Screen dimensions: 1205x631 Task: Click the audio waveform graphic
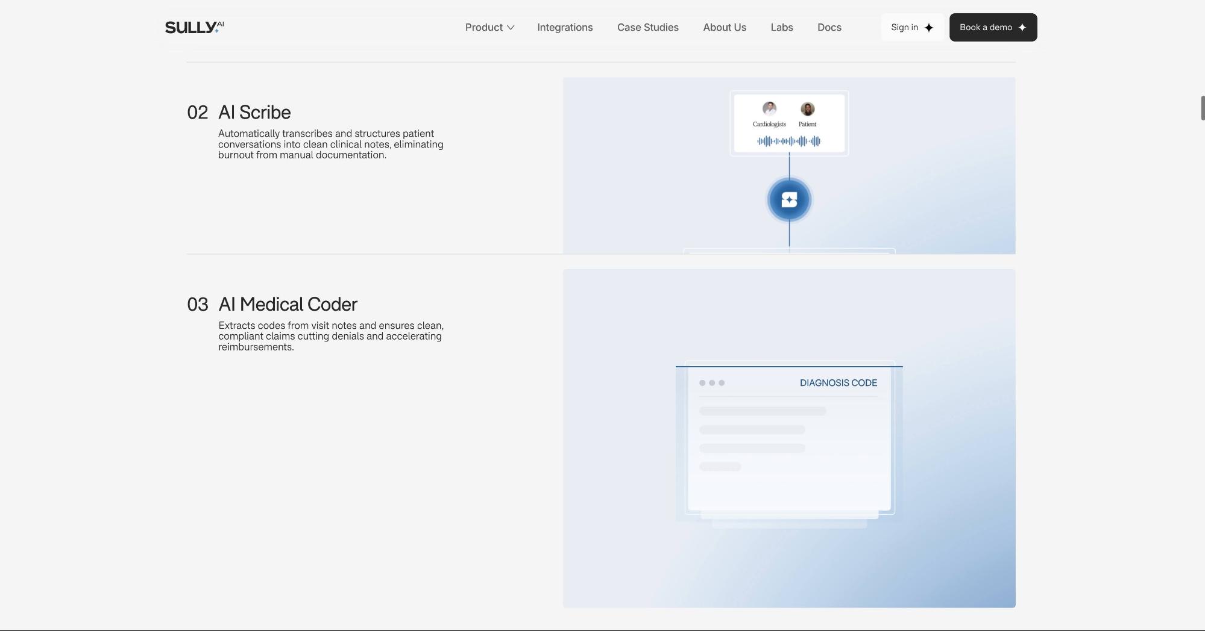788,141
